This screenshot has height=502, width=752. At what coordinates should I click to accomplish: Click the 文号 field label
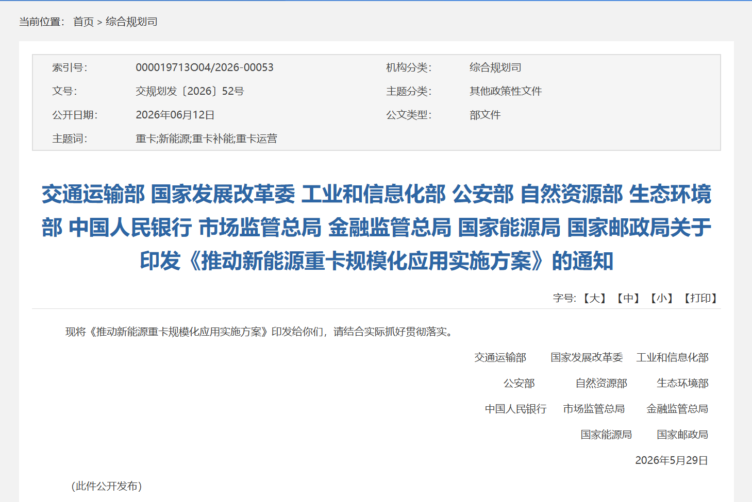[x=64, y=91]
